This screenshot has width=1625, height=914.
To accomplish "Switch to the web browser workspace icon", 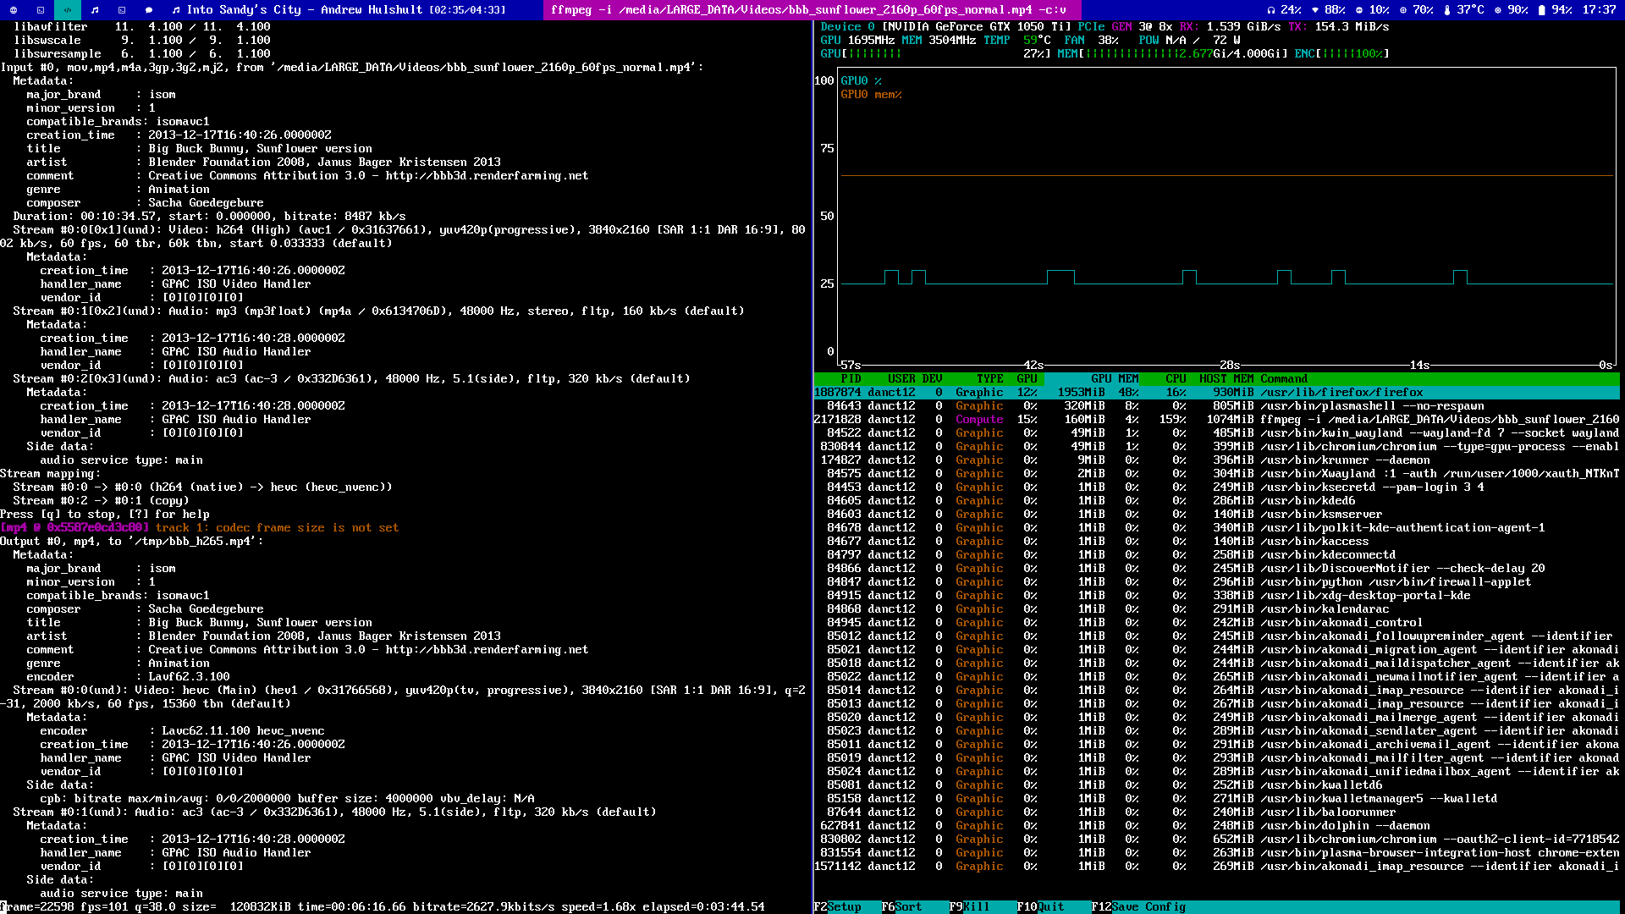I will pos(14,9).
